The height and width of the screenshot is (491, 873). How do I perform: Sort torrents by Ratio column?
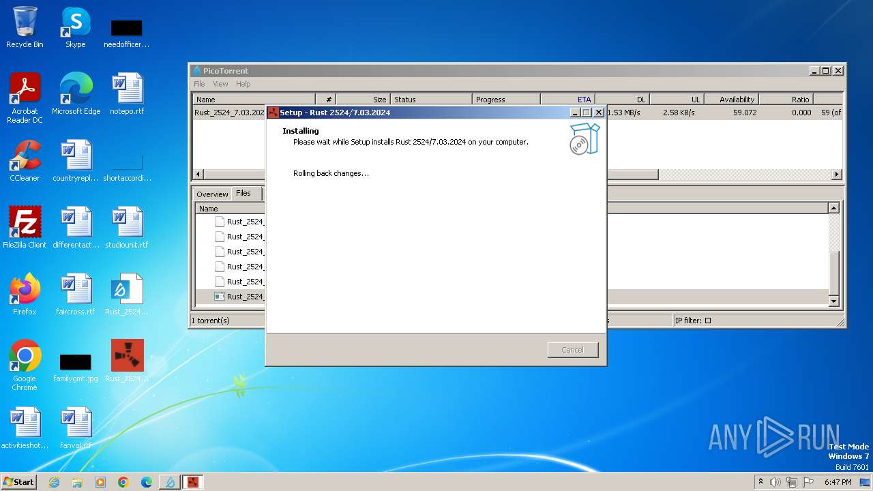click(786, 100)
